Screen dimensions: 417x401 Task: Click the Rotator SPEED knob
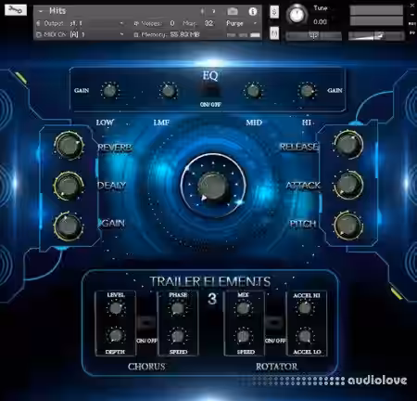[x=244, y=336]
